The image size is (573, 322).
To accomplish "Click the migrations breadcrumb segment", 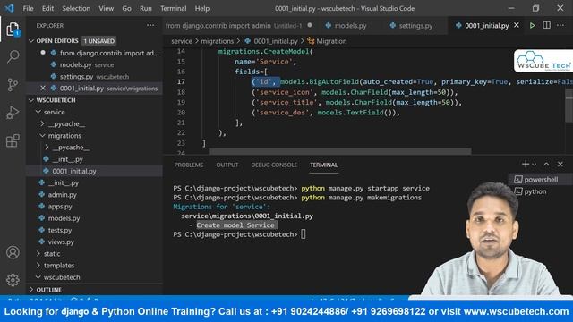I will click(217, 41).
